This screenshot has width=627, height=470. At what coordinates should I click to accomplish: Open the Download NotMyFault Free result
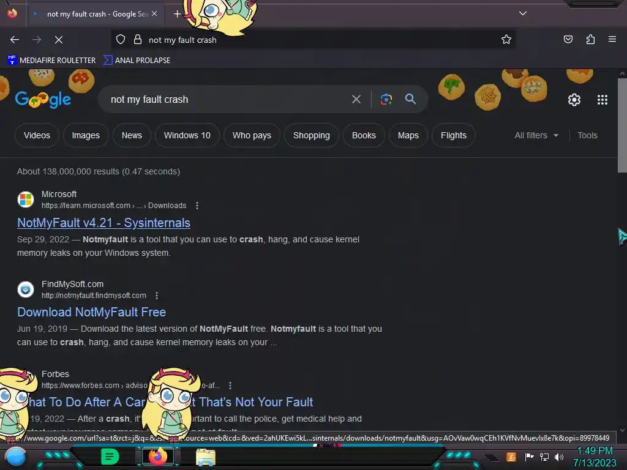tap(91, 312)
